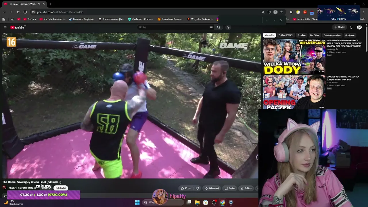Select the 'Źródło: BOXDEL' filter chip

286,35
